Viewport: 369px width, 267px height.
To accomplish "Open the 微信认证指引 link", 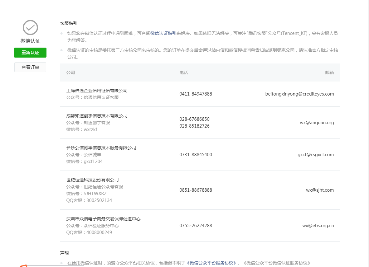I will coord(163,33).
